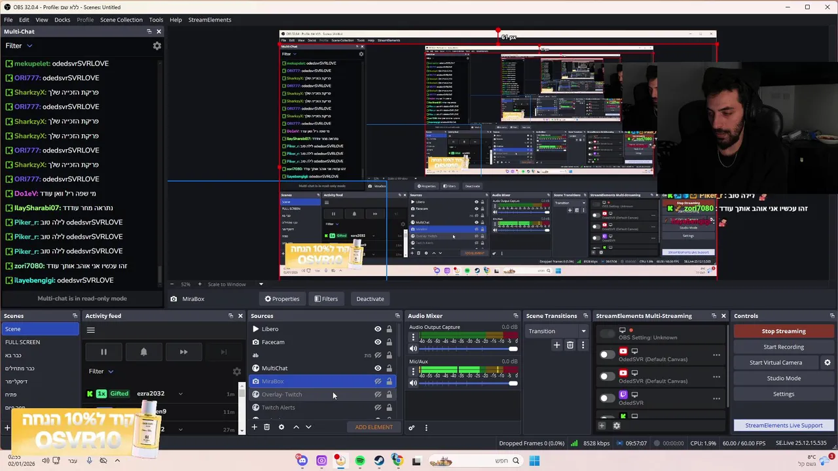Add a multi-streaming destination with plus

point(602,426)
